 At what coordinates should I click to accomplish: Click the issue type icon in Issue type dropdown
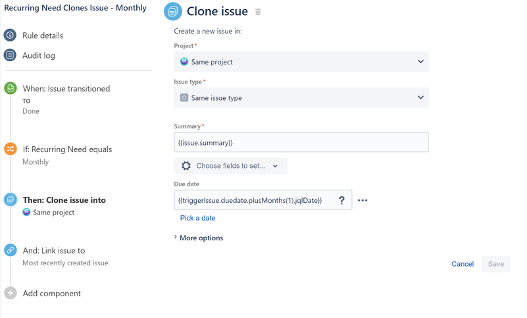click(184, 97)
